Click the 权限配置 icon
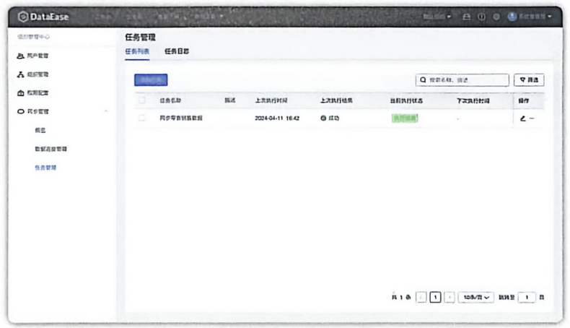The height and width of the screenshot is (328, 570). 20,92
